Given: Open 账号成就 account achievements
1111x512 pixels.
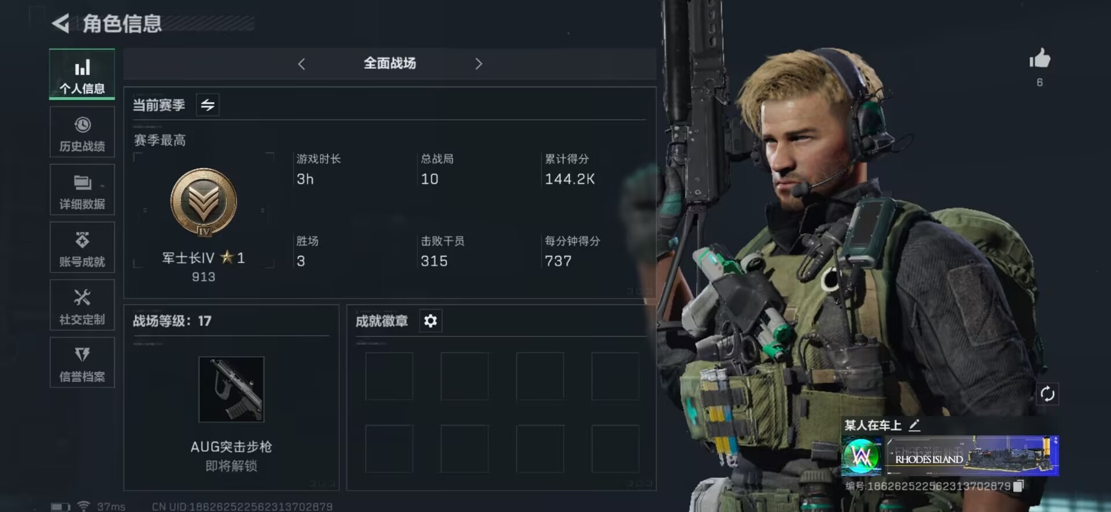Looking at the screenshot, I should click(82, 247).
